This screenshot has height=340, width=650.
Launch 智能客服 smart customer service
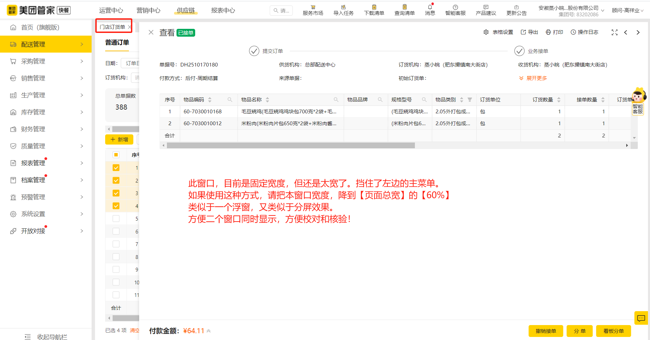click(x=455, y=10)
